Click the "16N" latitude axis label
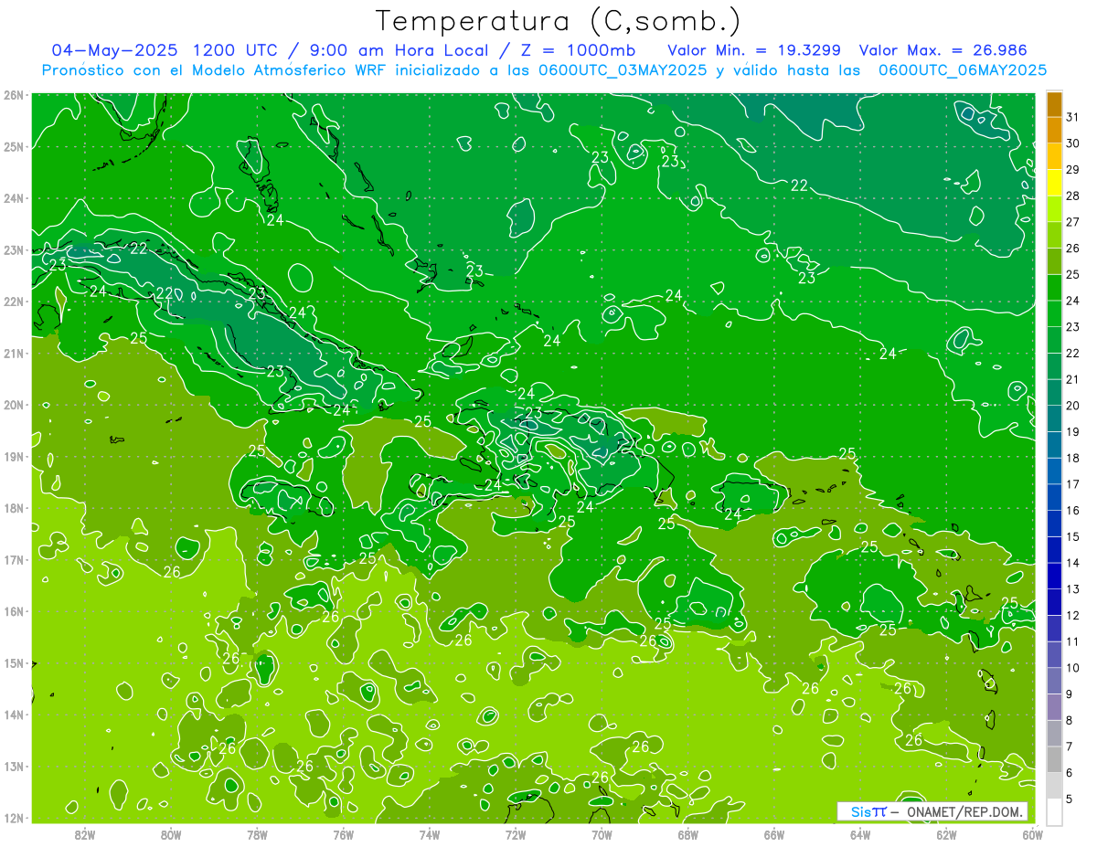This screenshot has height=847, width=1097. (13, 611)
